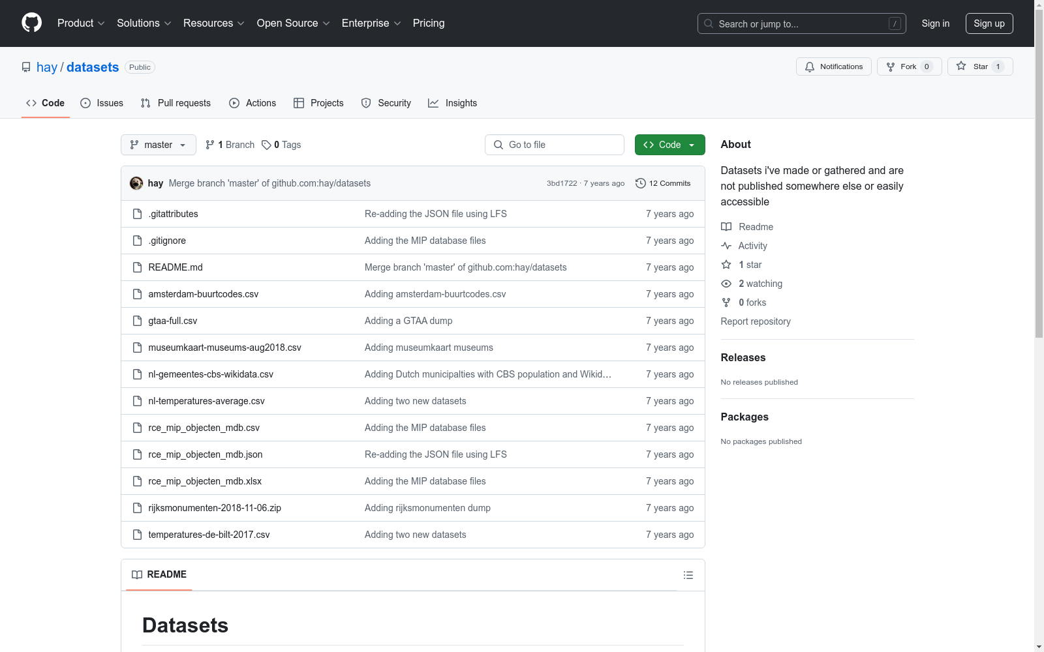Switch to the Issues tab

click(102, 103)
